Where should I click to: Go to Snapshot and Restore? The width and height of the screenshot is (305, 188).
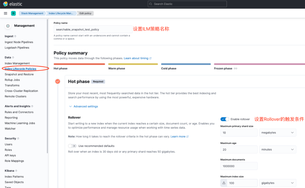[x=19, y=74]
